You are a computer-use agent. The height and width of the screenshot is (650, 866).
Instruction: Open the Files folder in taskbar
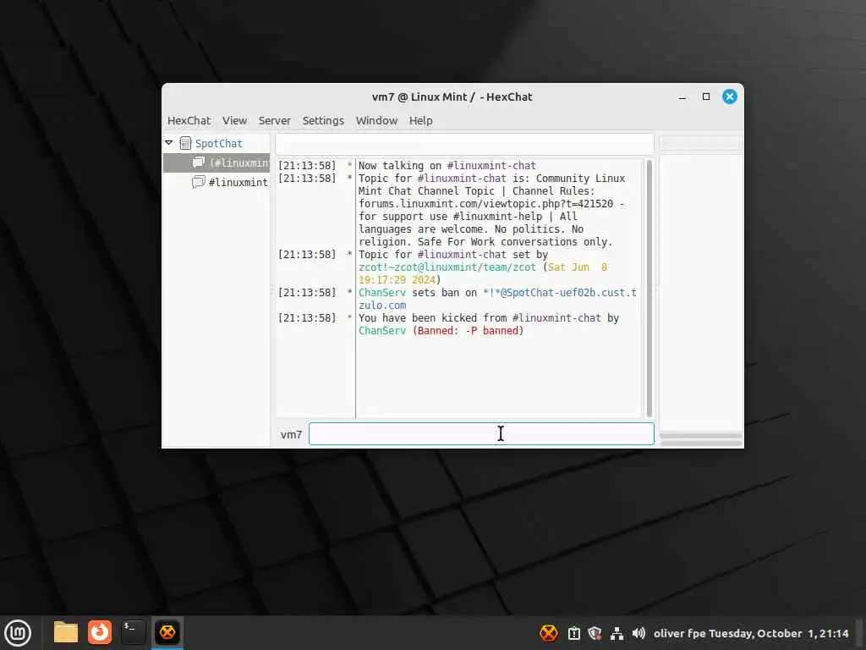[66, 632]
